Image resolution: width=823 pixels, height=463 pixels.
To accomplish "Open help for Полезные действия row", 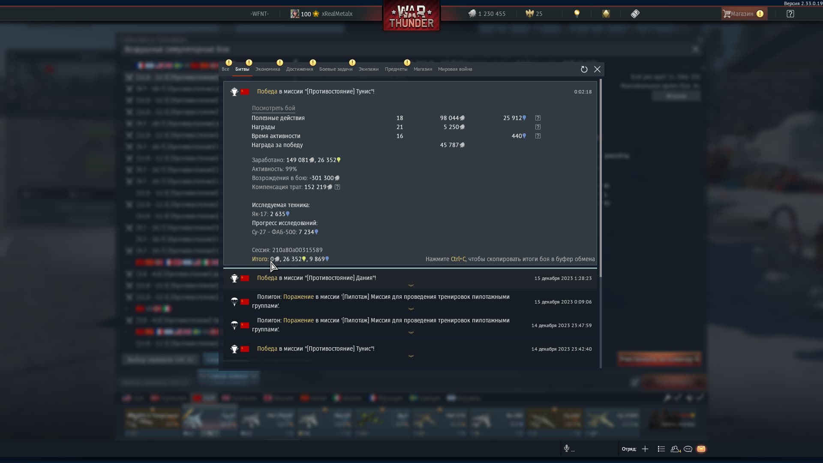I will coord(538,118).
